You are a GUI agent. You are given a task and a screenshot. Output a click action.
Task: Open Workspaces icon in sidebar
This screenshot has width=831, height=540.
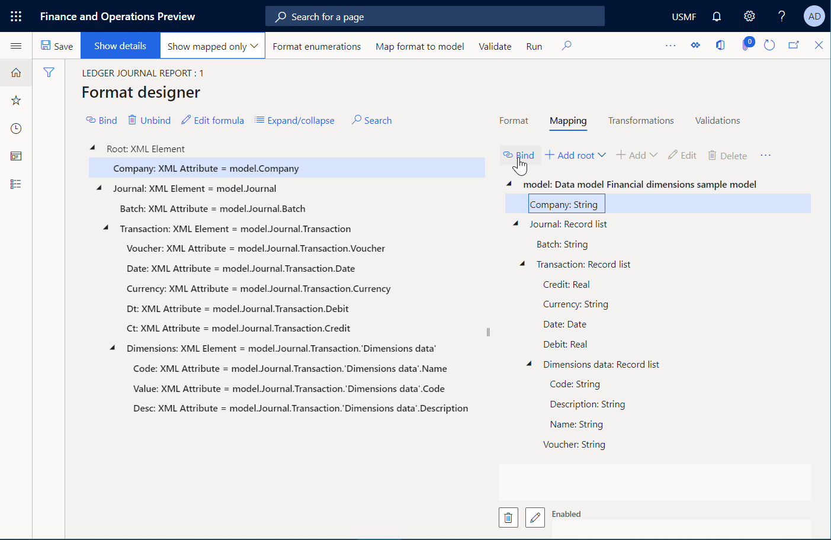tap(16, 156)
